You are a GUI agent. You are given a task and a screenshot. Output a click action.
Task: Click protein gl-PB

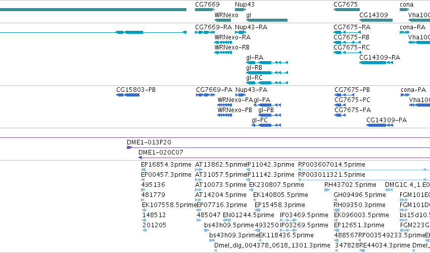click(x=266, y=110)
